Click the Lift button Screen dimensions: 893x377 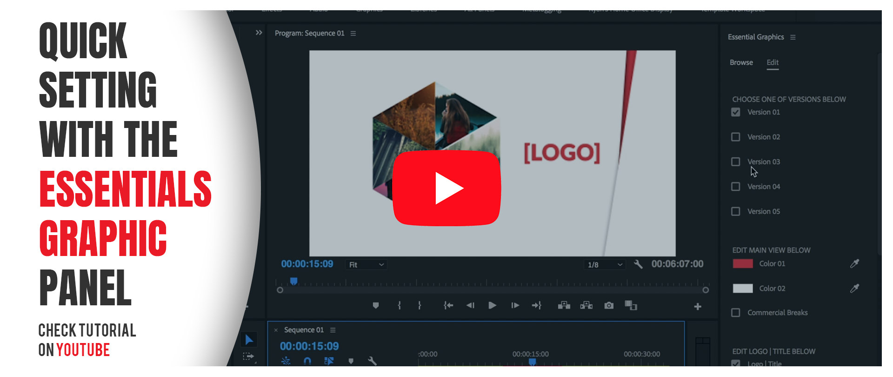[564, 305]
